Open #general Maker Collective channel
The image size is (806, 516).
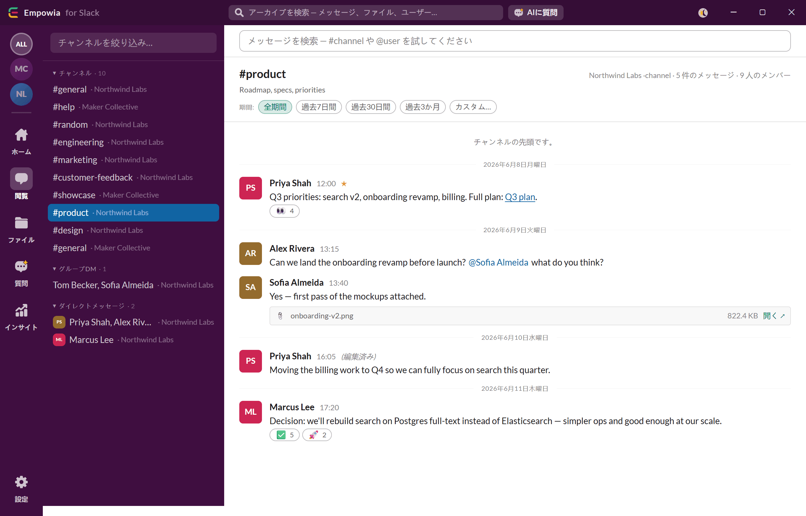click(x=133, y=248)
